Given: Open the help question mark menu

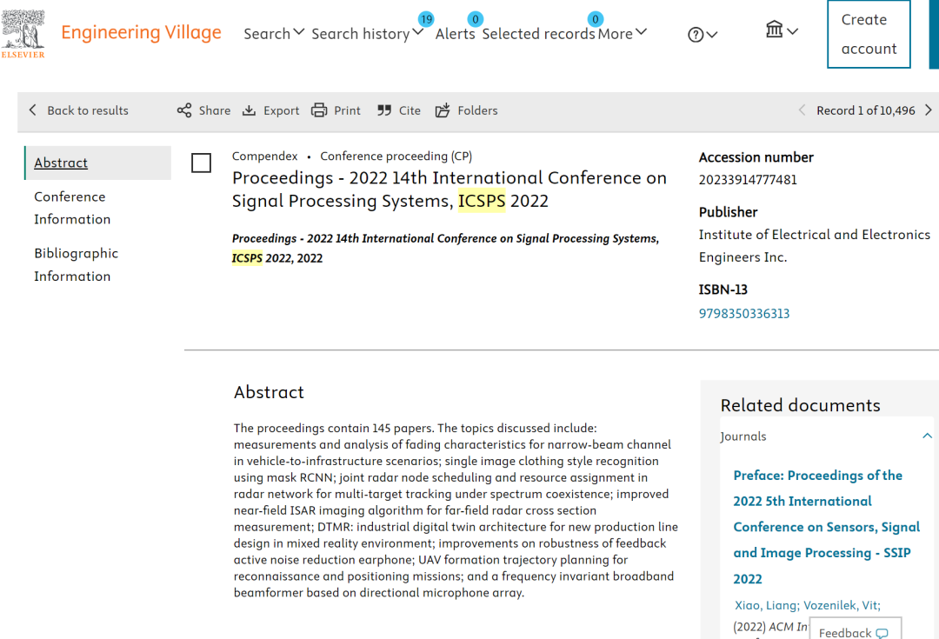Looking at the screenshot, I should [702, 35].
